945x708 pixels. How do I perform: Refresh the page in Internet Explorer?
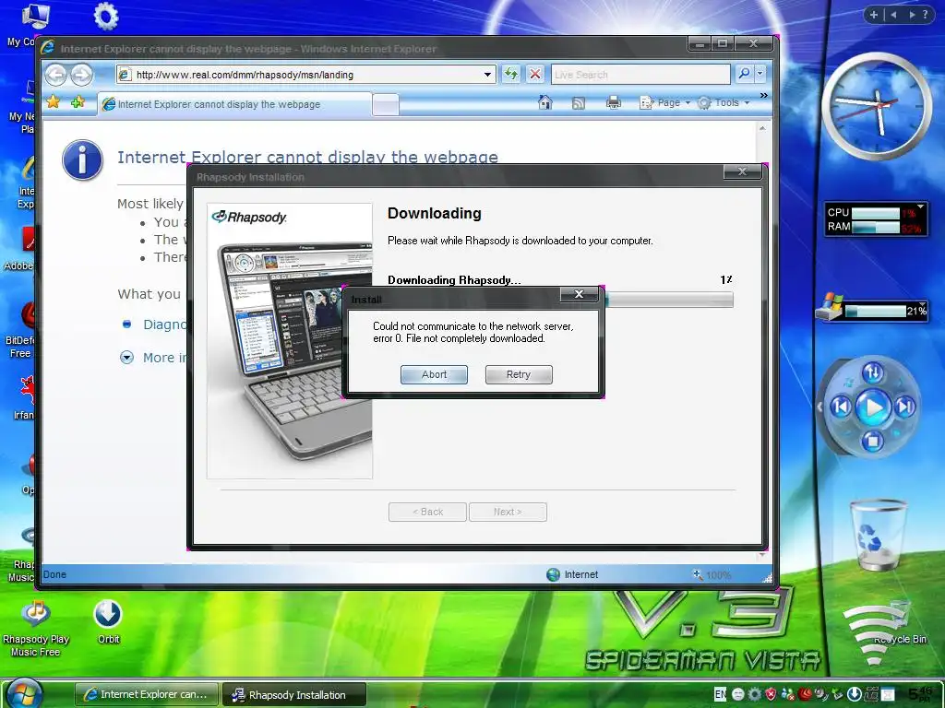511,74
